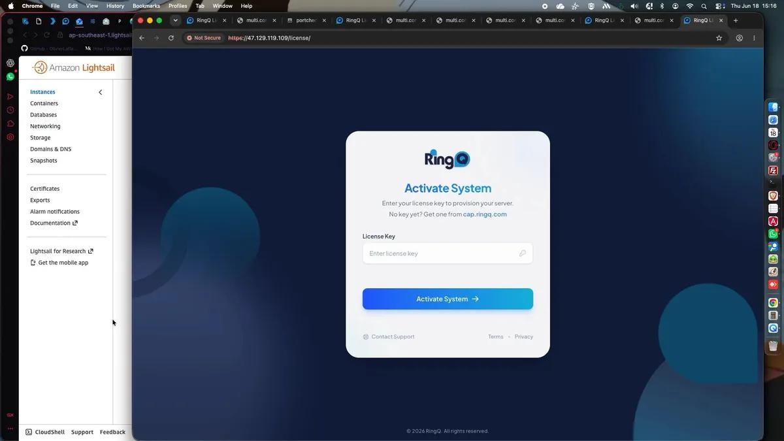Open Containers in Lightsail sidebar

point(44,103)
